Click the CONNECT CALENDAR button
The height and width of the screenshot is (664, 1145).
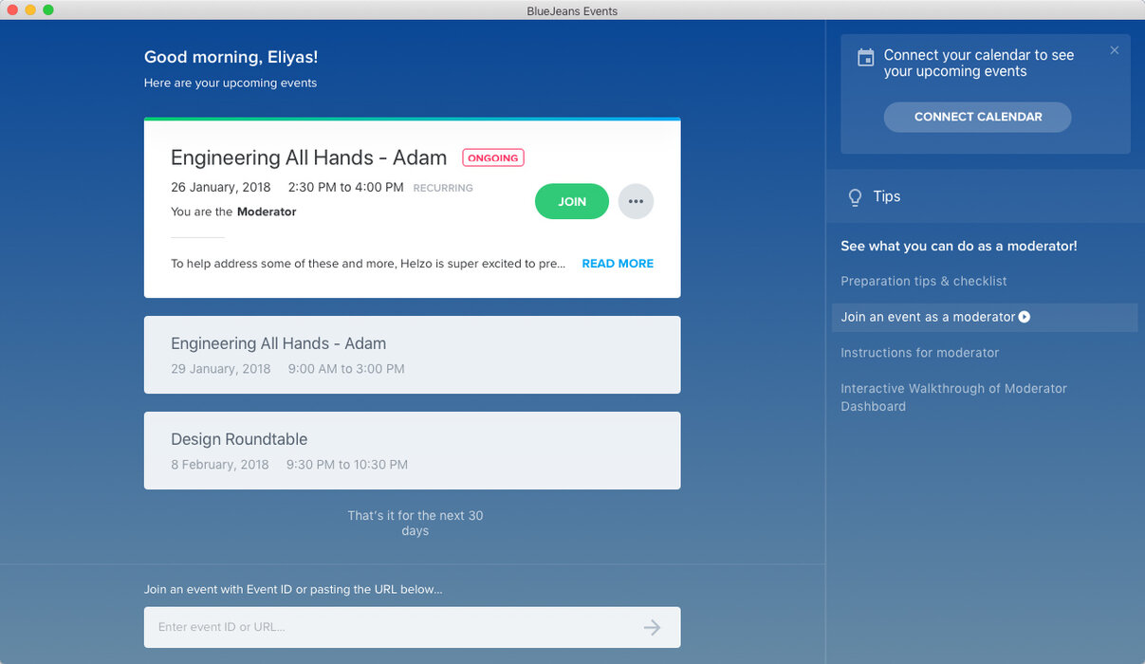[977, 117]
